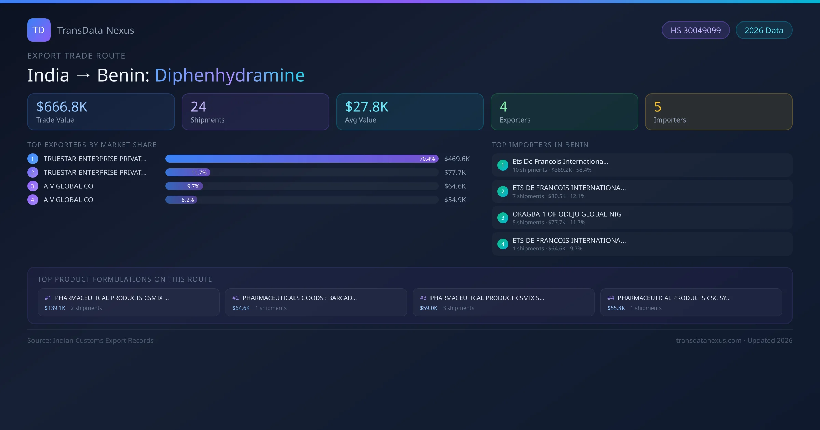820x430 pixels.
Task: Expand the truncated ETS DE FRANCOIS importer name
Action: tap(569, 188)
